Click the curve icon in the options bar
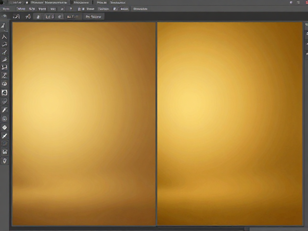The image size is (308, 231). [16, 17]
